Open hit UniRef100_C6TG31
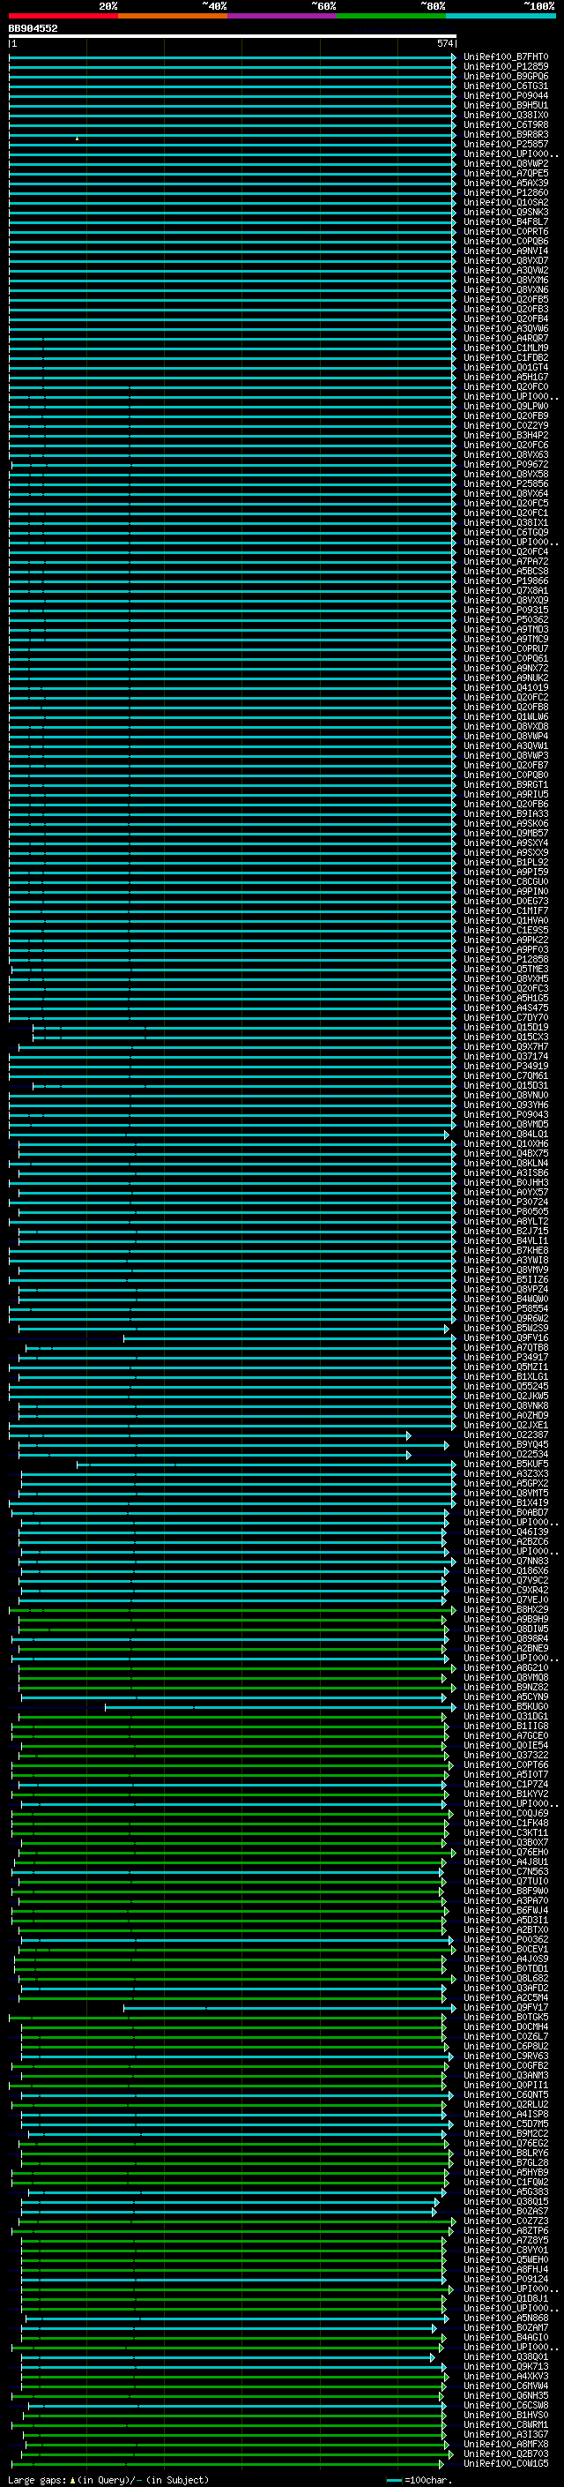This screenshot has width=564, height=2487. pos(506,86)
